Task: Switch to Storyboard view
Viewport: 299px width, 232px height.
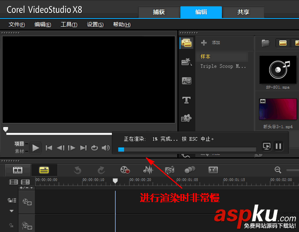Action: [17, 170]
